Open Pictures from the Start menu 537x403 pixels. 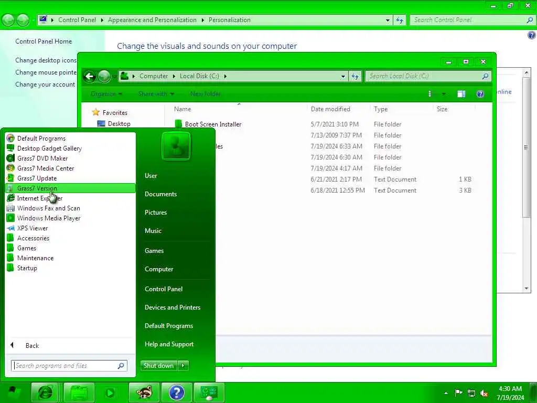click(x=155, y=213)
